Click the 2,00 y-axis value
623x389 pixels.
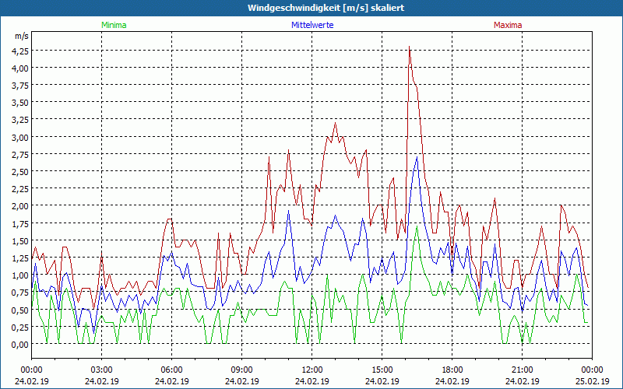[x=22, y=205]
